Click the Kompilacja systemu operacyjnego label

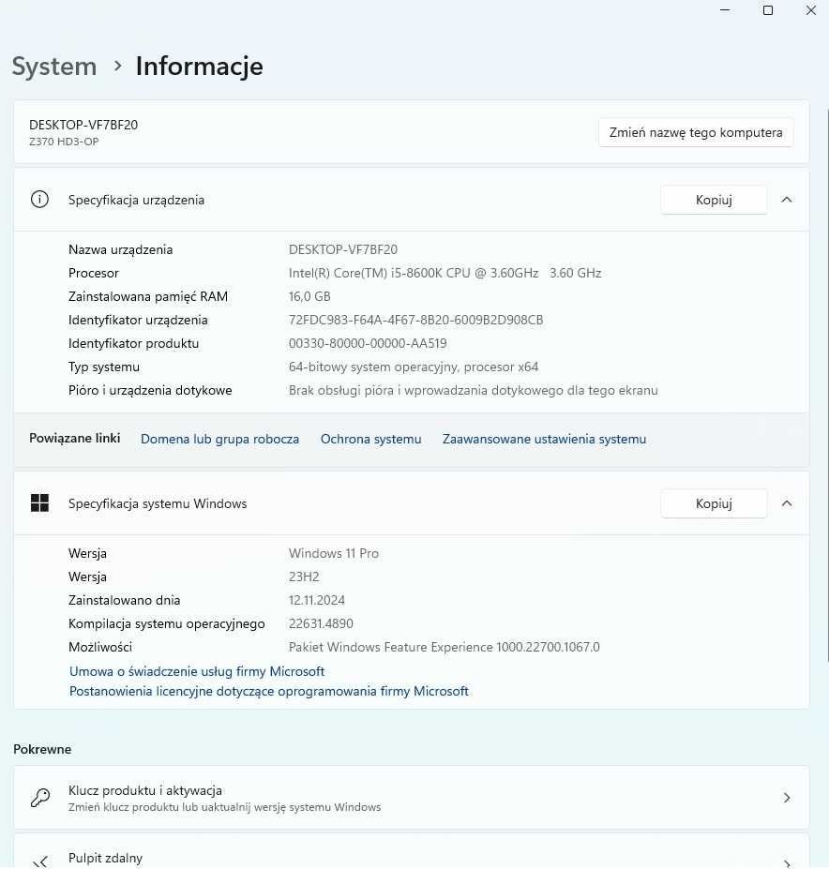pyautogui.click(x=166, y=623)
